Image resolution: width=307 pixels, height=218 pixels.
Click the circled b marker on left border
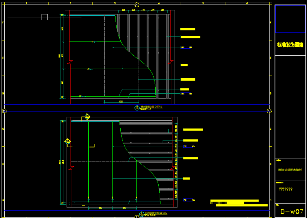4,111
